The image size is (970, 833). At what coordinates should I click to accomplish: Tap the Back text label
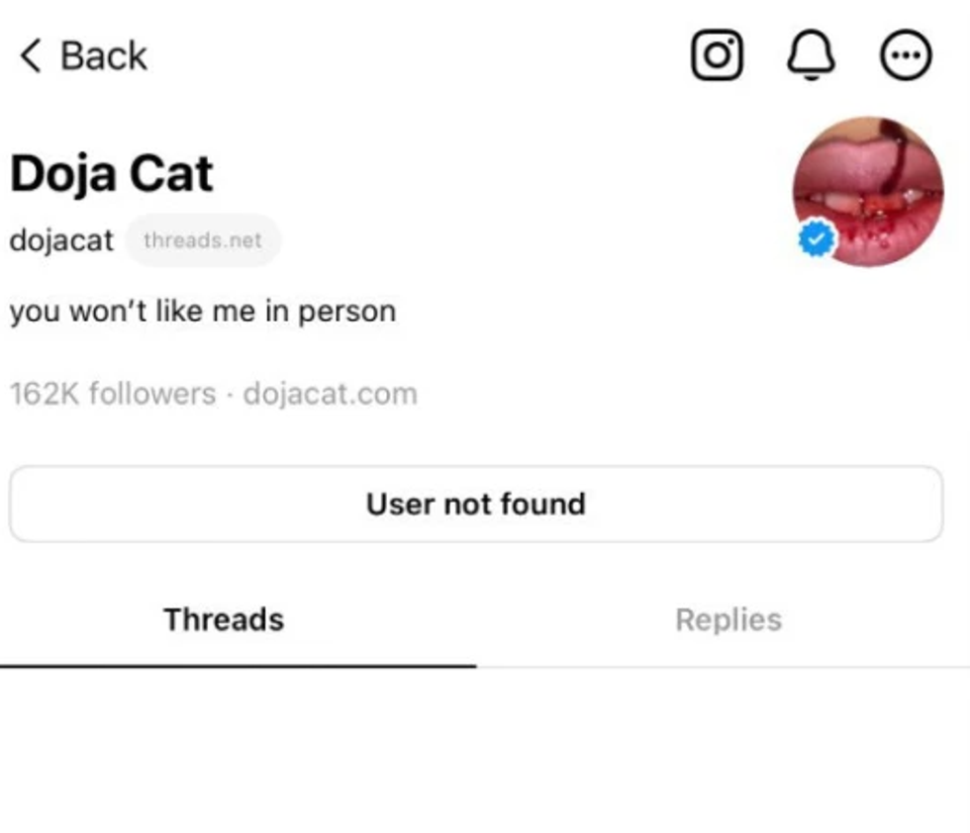coord(103,56)
